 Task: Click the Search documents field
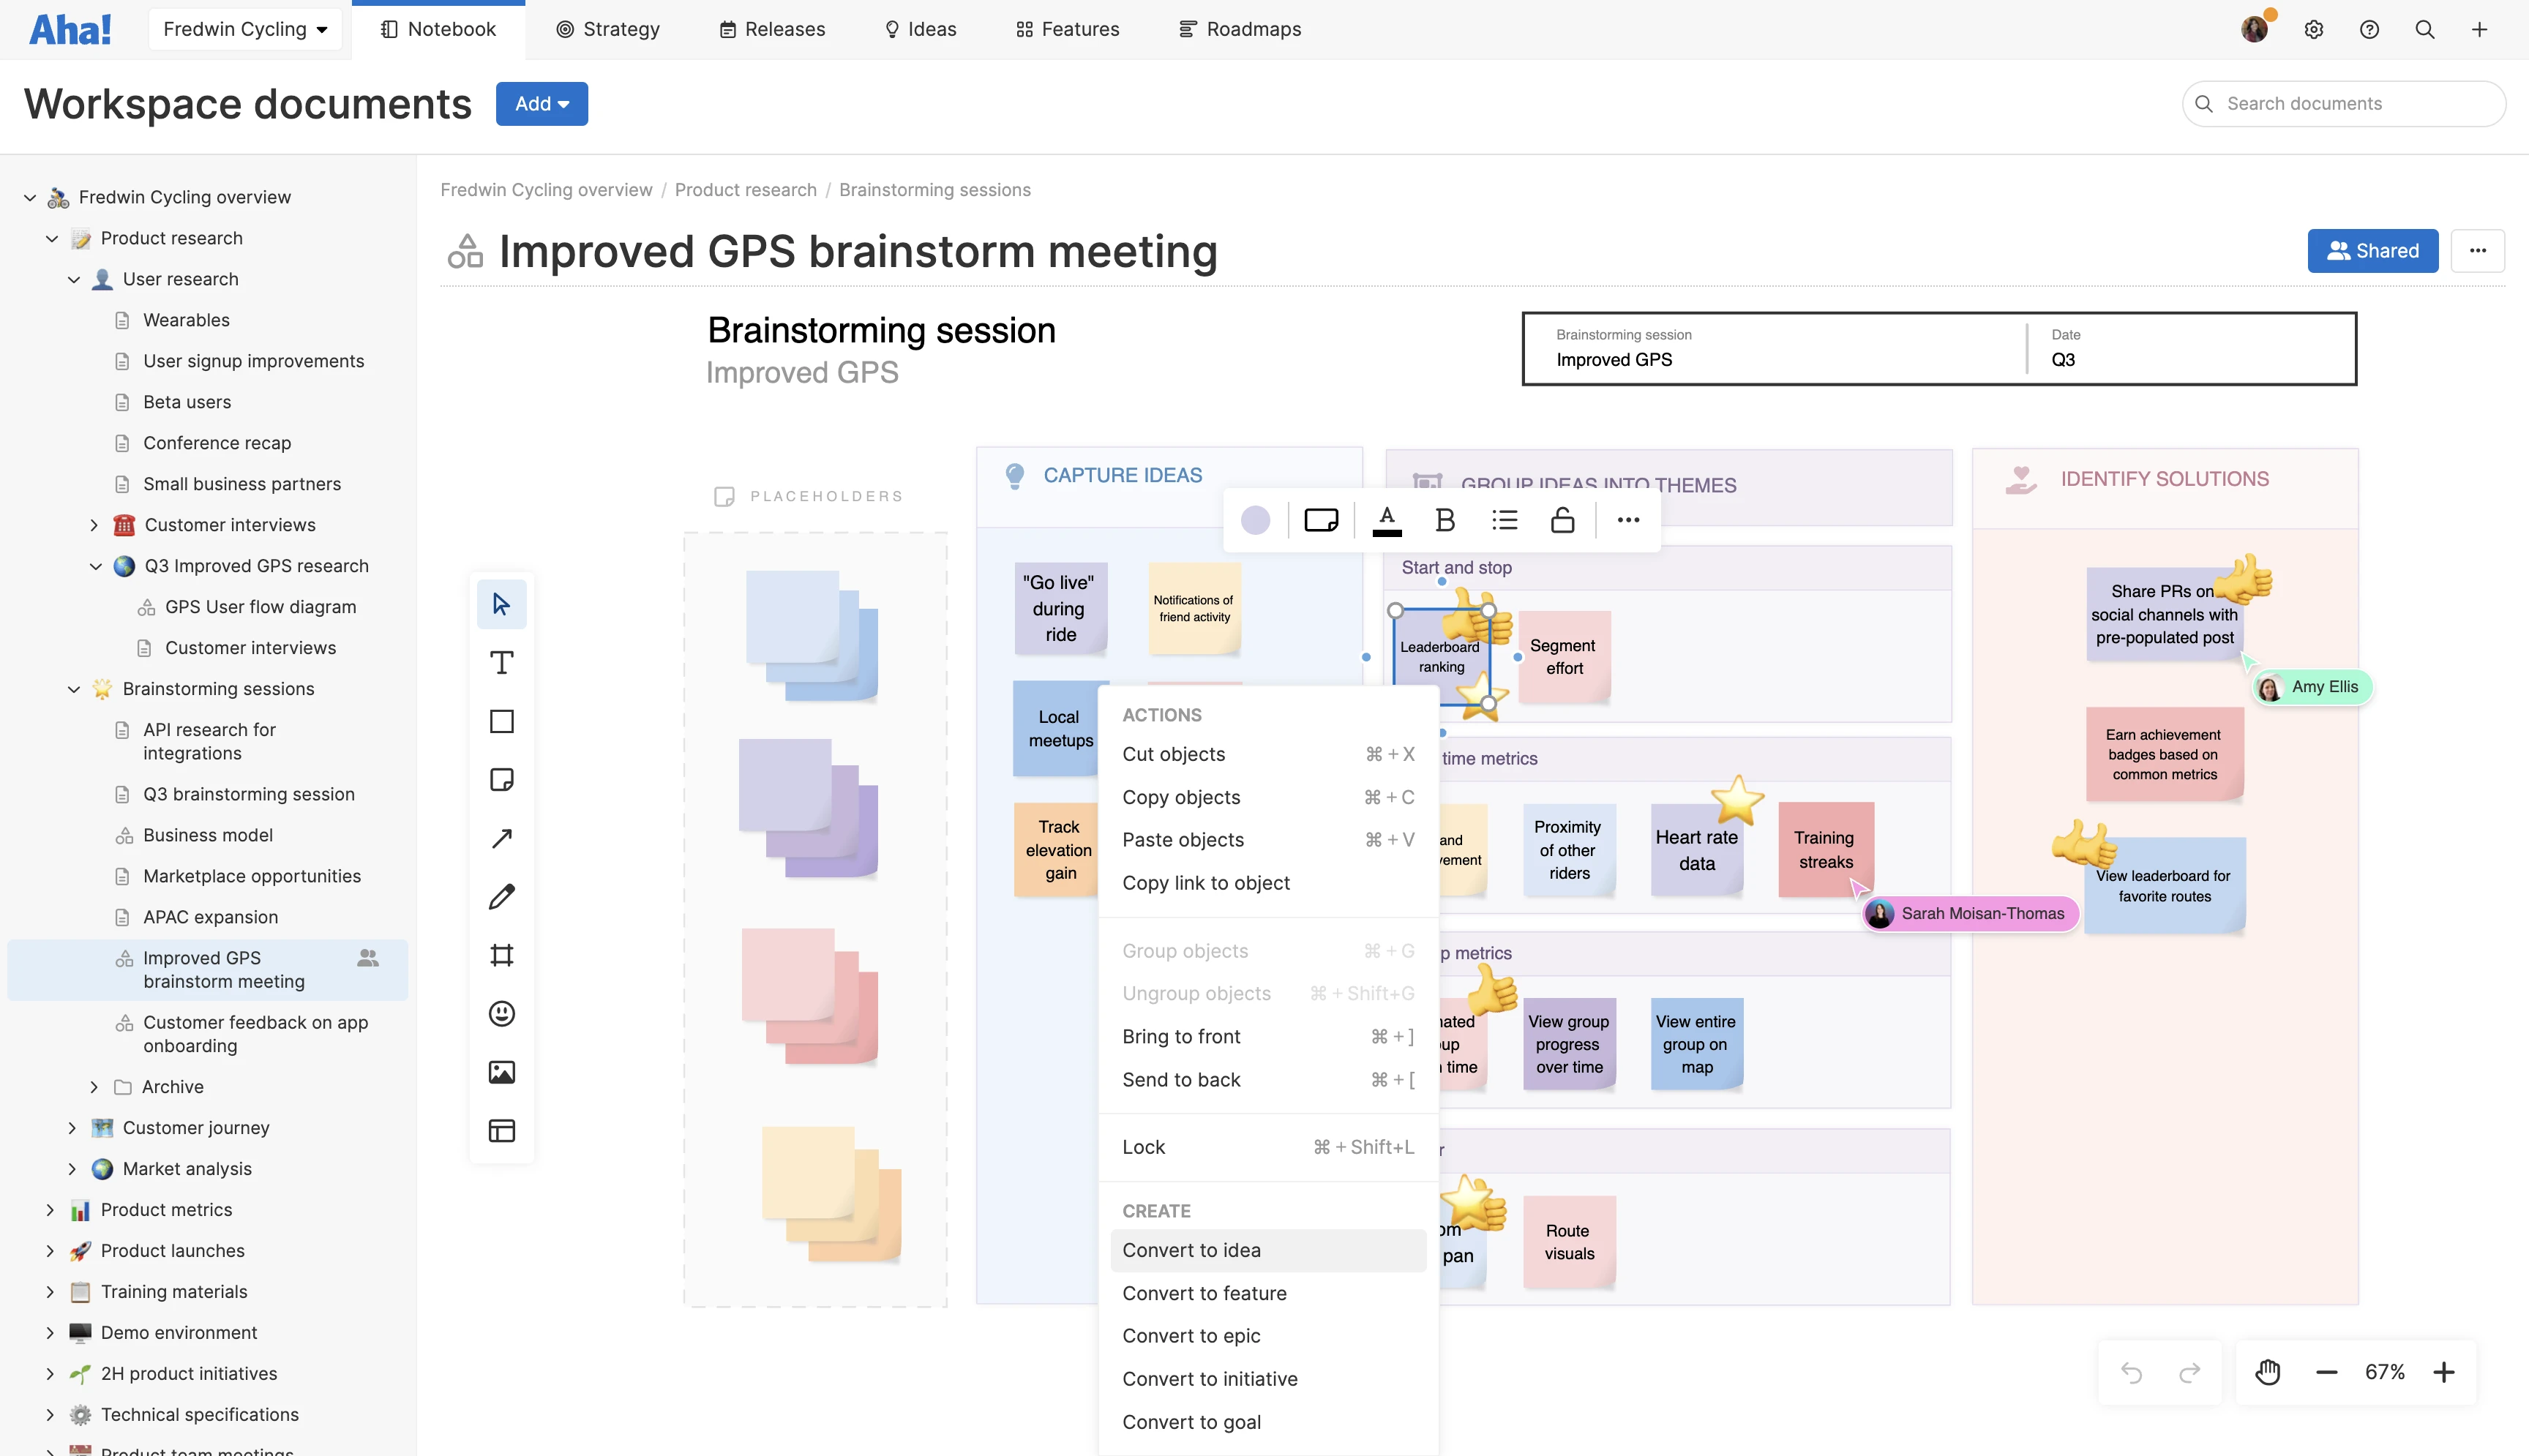[2343, 104]
